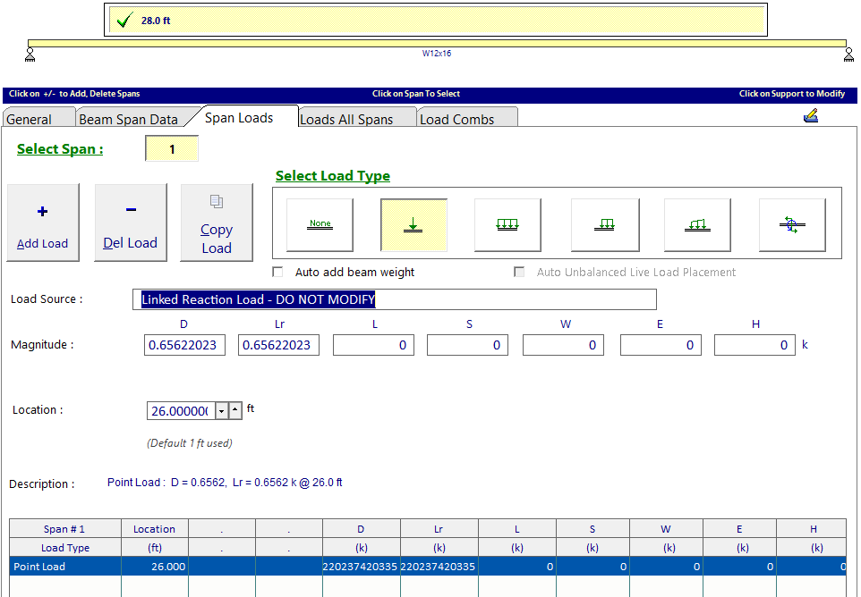Viewport: 861px width, 597px height.
Task: Open the Beam Span Data tab
Action: pyautogui.click(x=132, y=118)
